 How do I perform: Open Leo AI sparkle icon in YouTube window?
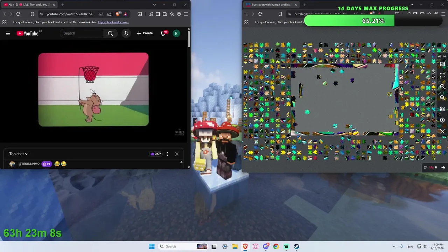point(172,14)
